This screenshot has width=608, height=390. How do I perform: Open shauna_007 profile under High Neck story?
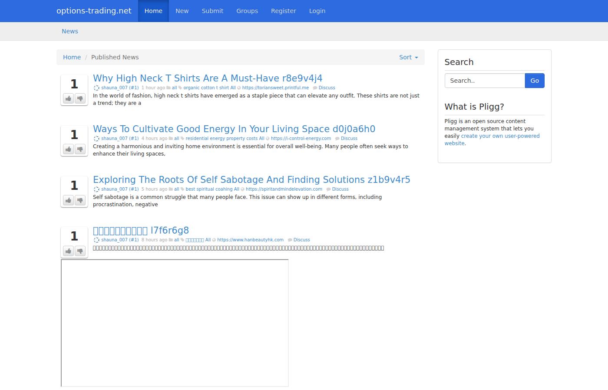(120, 88)
